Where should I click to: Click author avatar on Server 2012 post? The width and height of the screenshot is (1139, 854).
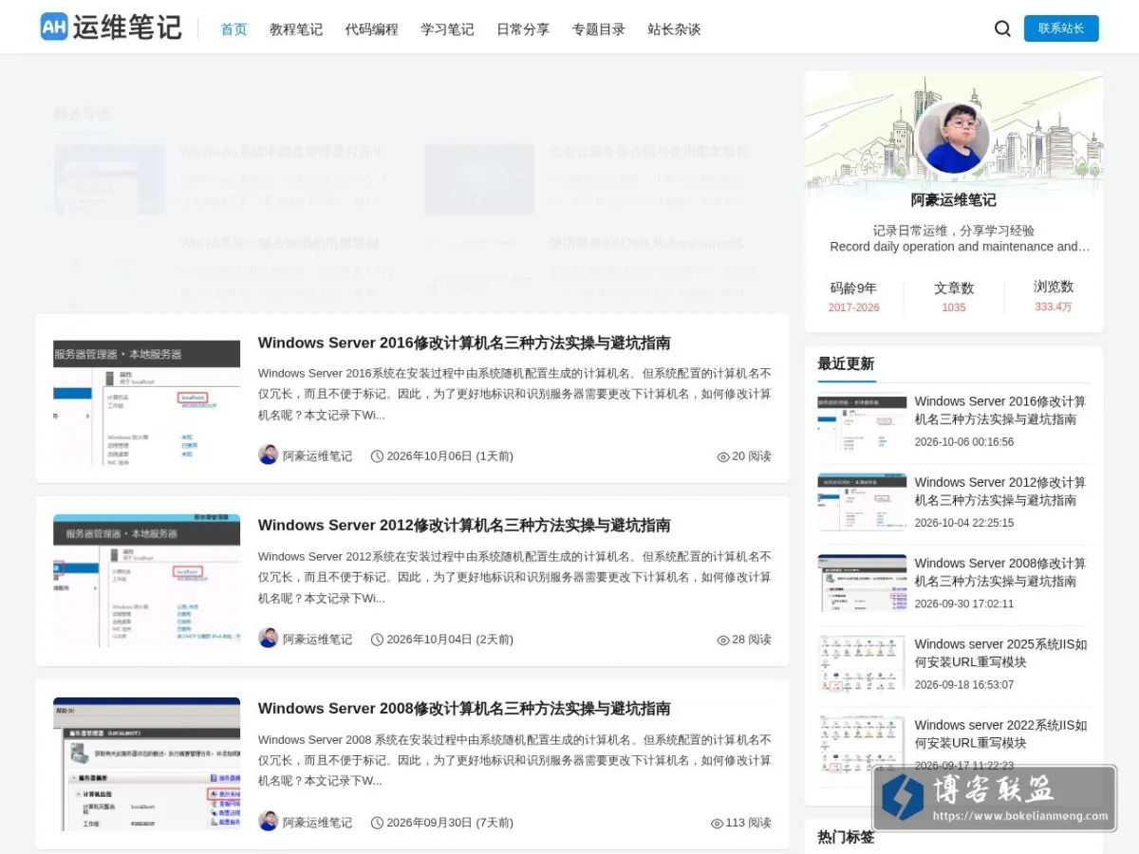269,638
